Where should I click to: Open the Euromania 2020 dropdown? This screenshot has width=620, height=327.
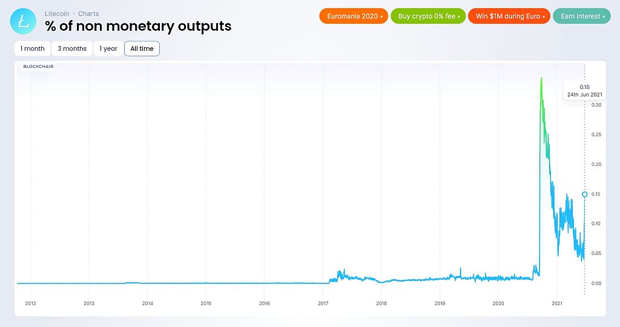[354, 16]
